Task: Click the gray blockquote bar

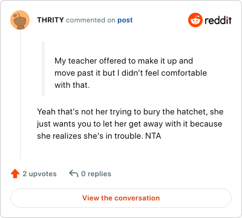Action: point(43,69)
